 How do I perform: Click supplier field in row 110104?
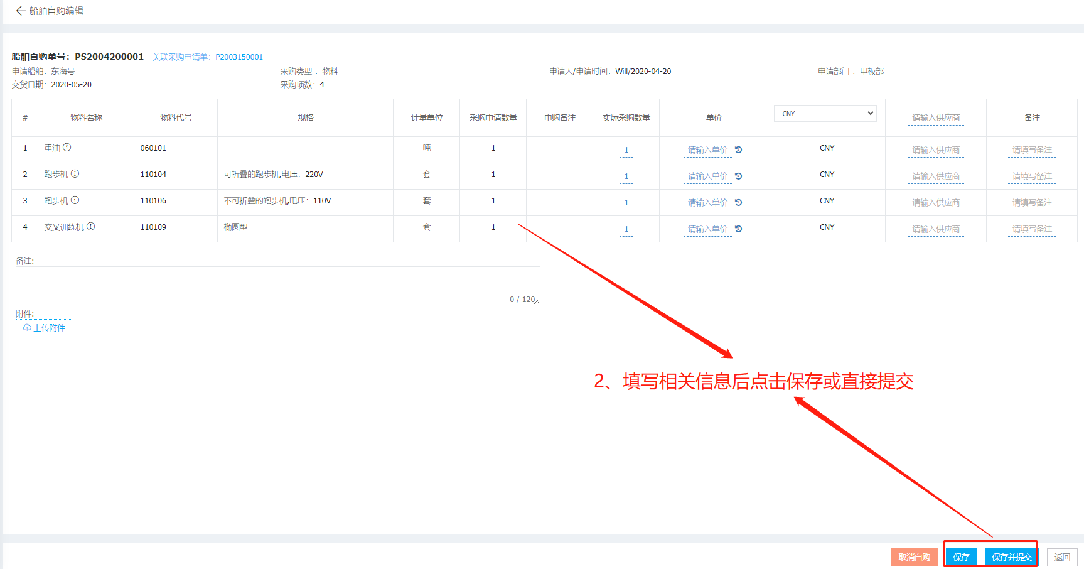[x=936, y=176]
